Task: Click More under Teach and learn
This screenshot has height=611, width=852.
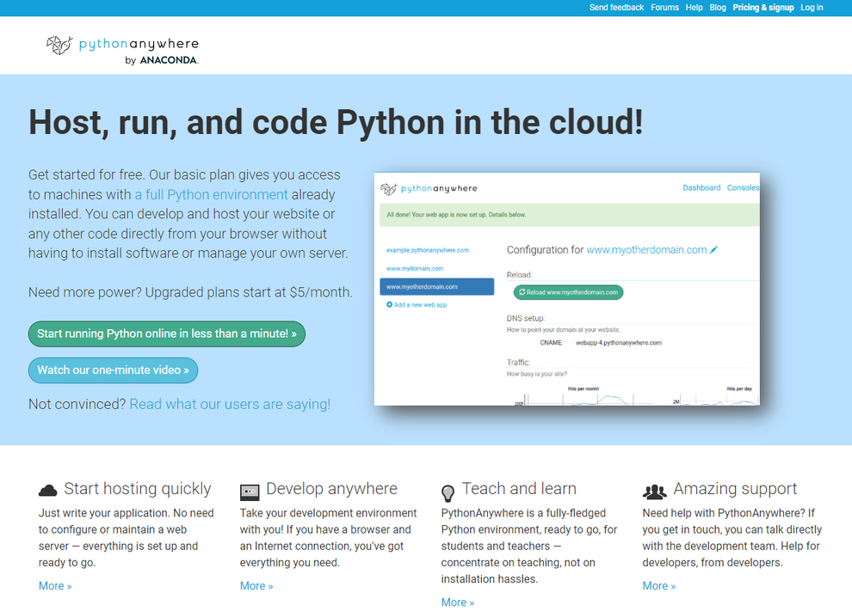Action: 458,602
